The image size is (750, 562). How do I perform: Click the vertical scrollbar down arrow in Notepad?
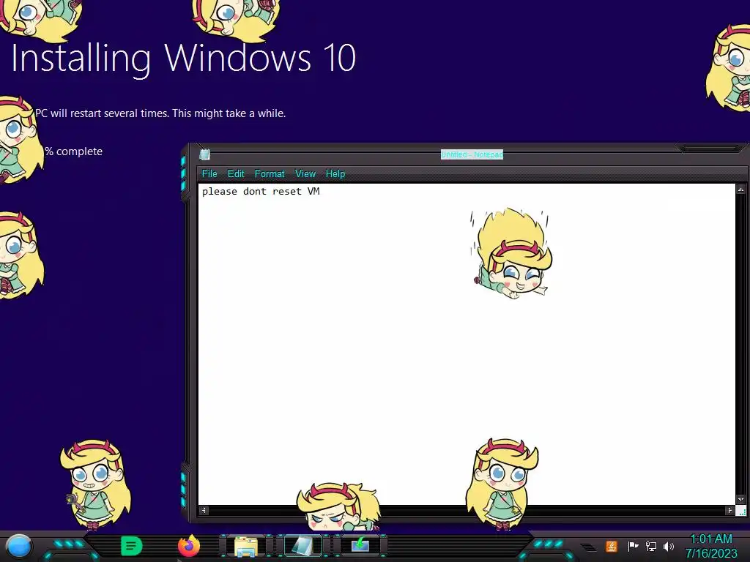(741, 500)
